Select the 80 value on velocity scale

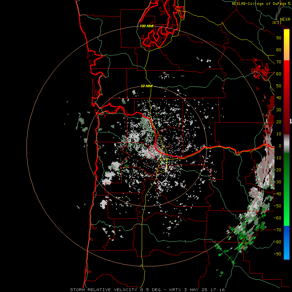click(279, 50)
